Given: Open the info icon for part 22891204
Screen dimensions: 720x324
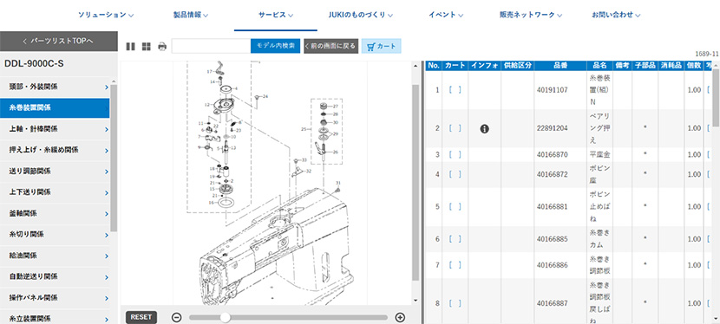Looking at the screenshot, I should (x=484, y=129).
